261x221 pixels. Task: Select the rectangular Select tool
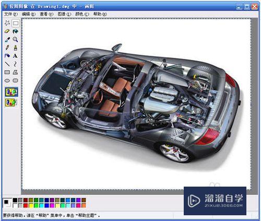pos(16,23)
